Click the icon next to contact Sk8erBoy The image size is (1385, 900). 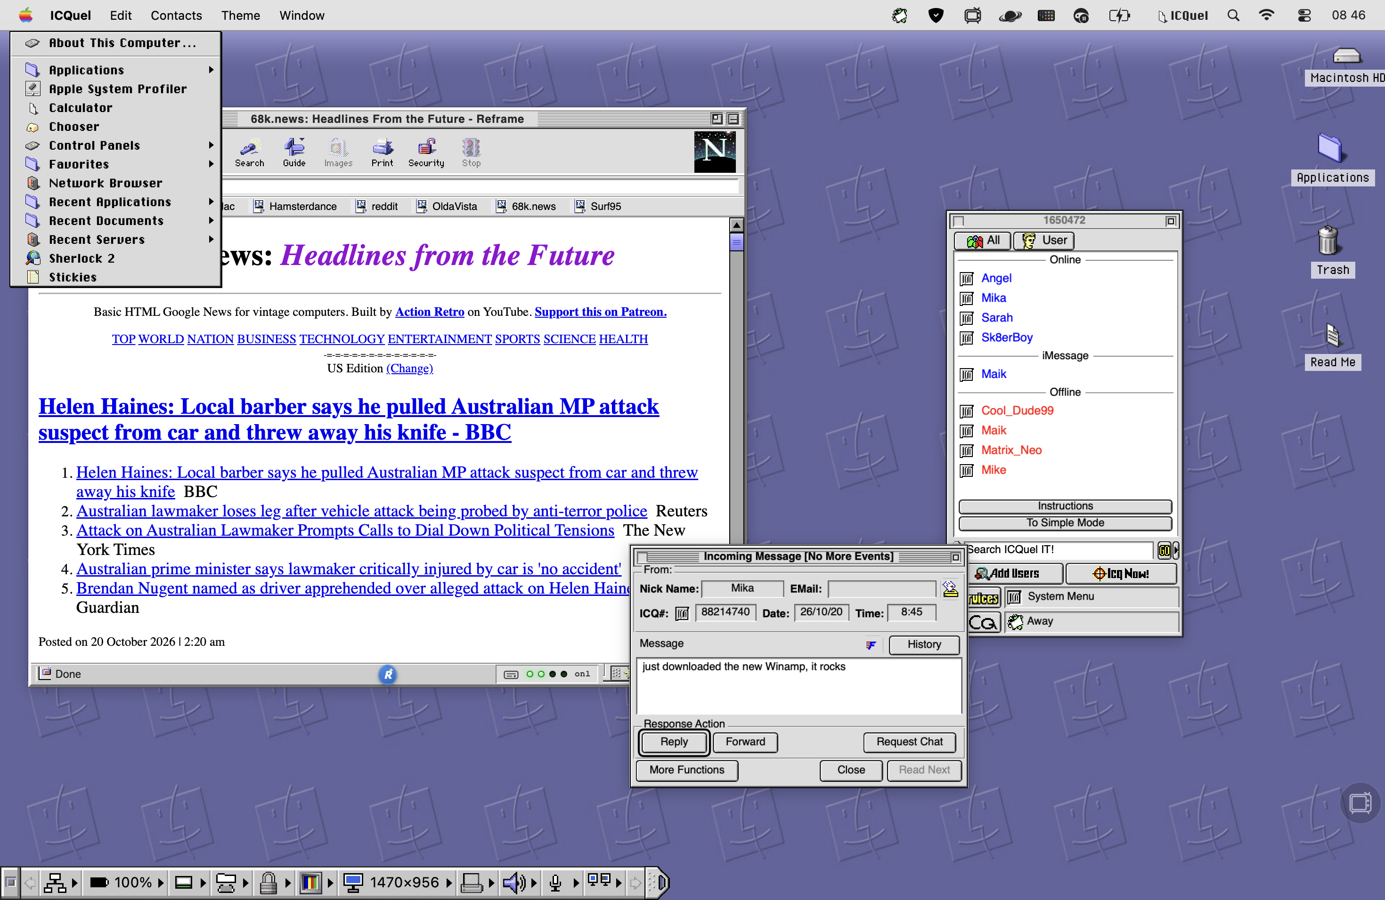(x=967, y=338)
